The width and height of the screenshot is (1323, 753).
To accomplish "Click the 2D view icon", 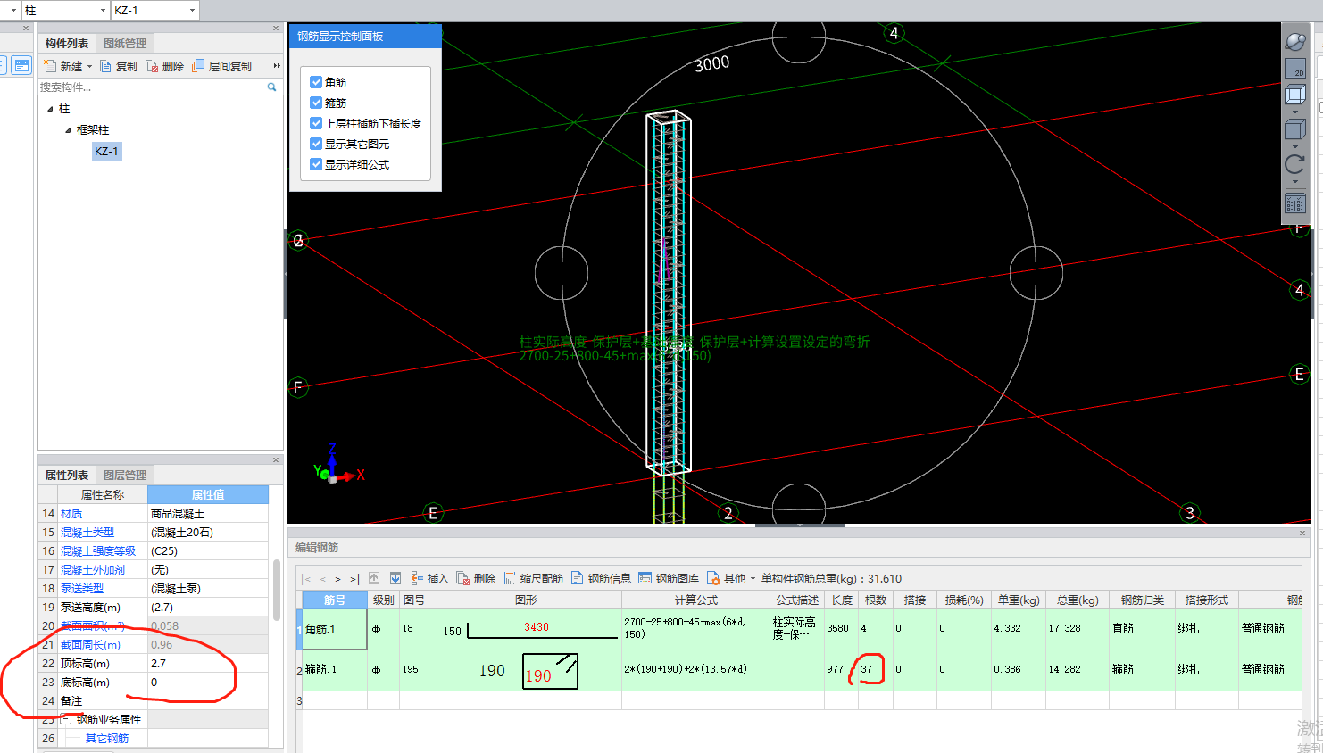I will point(1294,68).
